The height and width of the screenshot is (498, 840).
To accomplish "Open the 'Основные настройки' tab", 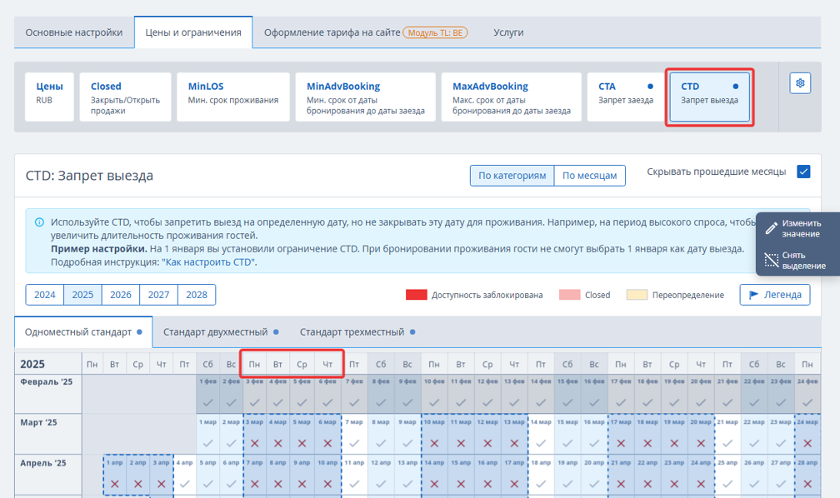I will click(74, 32).
